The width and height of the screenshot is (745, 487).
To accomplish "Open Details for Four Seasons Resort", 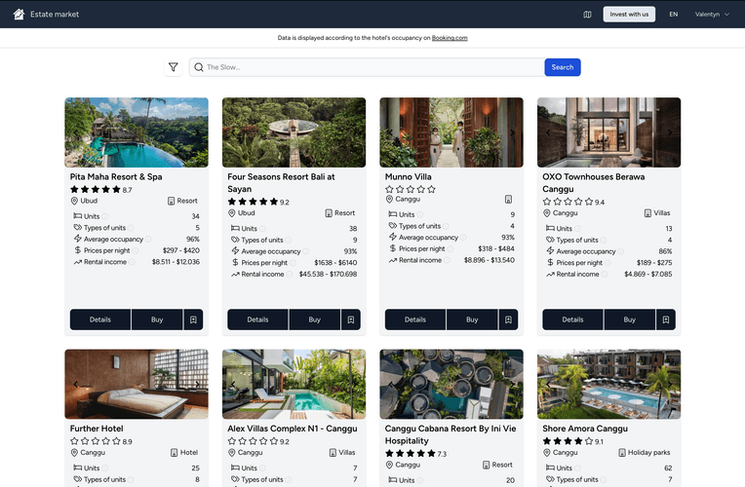I will 257,319.
